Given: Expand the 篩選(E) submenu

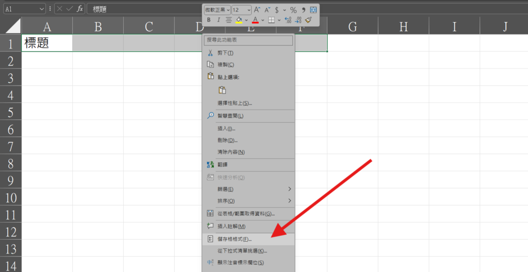Looking at the screenshot, I should point(289,189).
